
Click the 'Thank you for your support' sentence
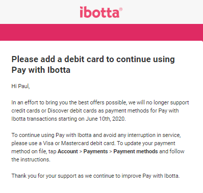pyautogui.click(x=95, y=176)
